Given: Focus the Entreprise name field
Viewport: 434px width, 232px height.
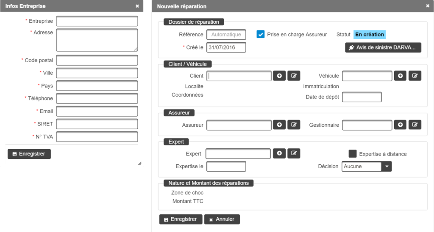Looking at the screenshot, I should tap(97, 21).
